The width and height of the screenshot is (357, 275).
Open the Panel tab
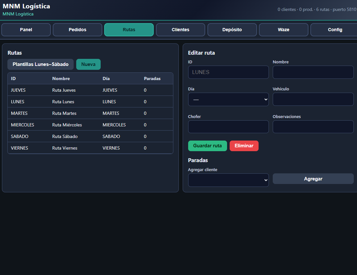click(x=26, y=30)
